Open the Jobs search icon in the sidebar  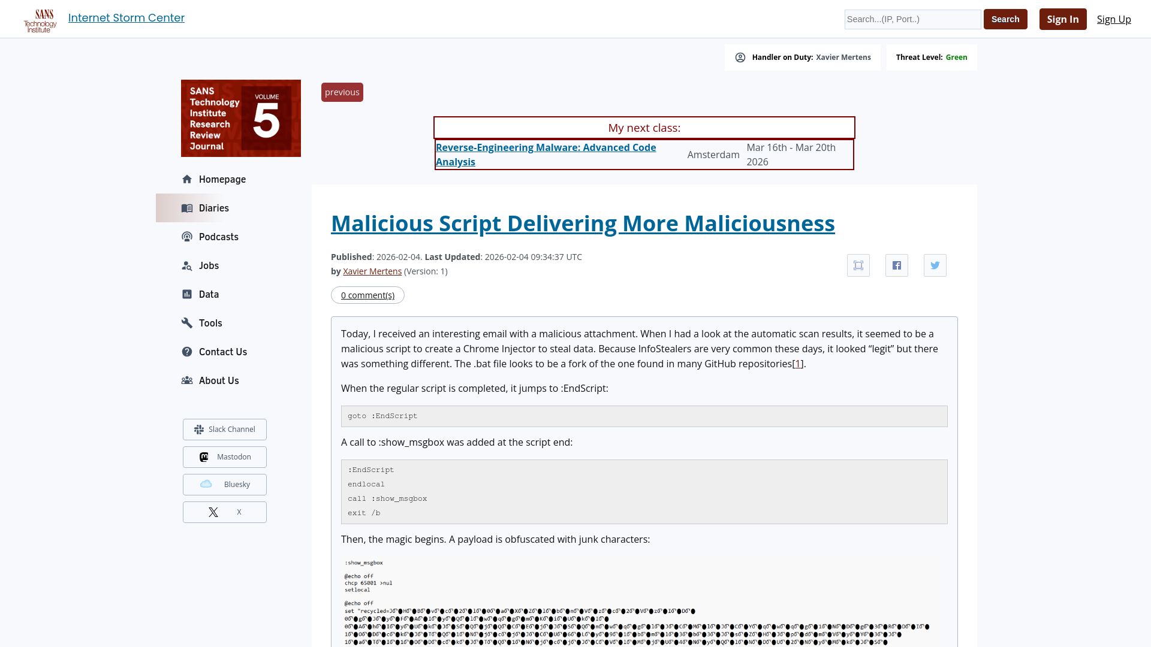tap(187, 265)
